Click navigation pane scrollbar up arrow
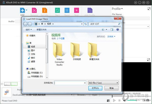This screenshot has width=152, height=104. click(47, 34)
